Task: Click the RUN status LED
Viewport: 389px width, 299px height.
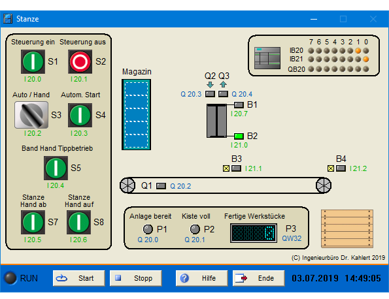Action: click(10, 278)
